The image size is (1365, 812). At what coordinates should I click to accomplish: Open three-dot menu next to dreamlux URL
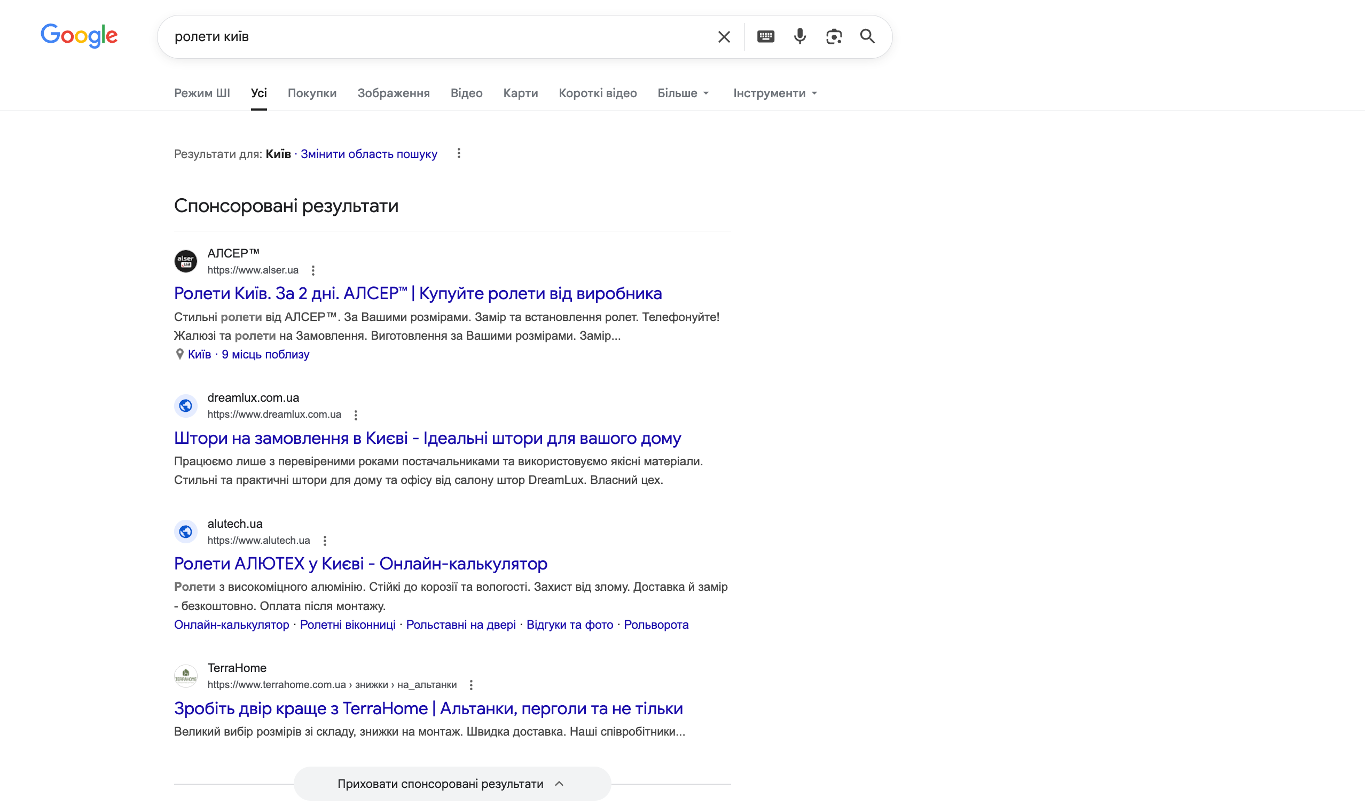(x=356, y=415)
